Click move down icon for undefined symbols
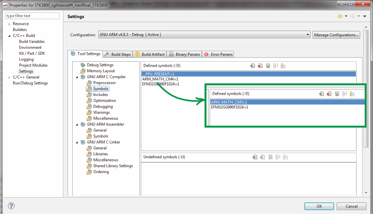This screenshot has height=214, width=373. coord(285,157)
